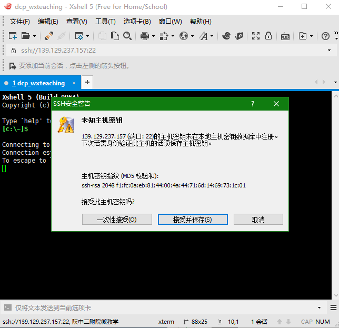Image resolution: width=339 pixels, height=328 pixels.
Task: Close the SSH安全警告 dialog
Action: coord(276,104)
